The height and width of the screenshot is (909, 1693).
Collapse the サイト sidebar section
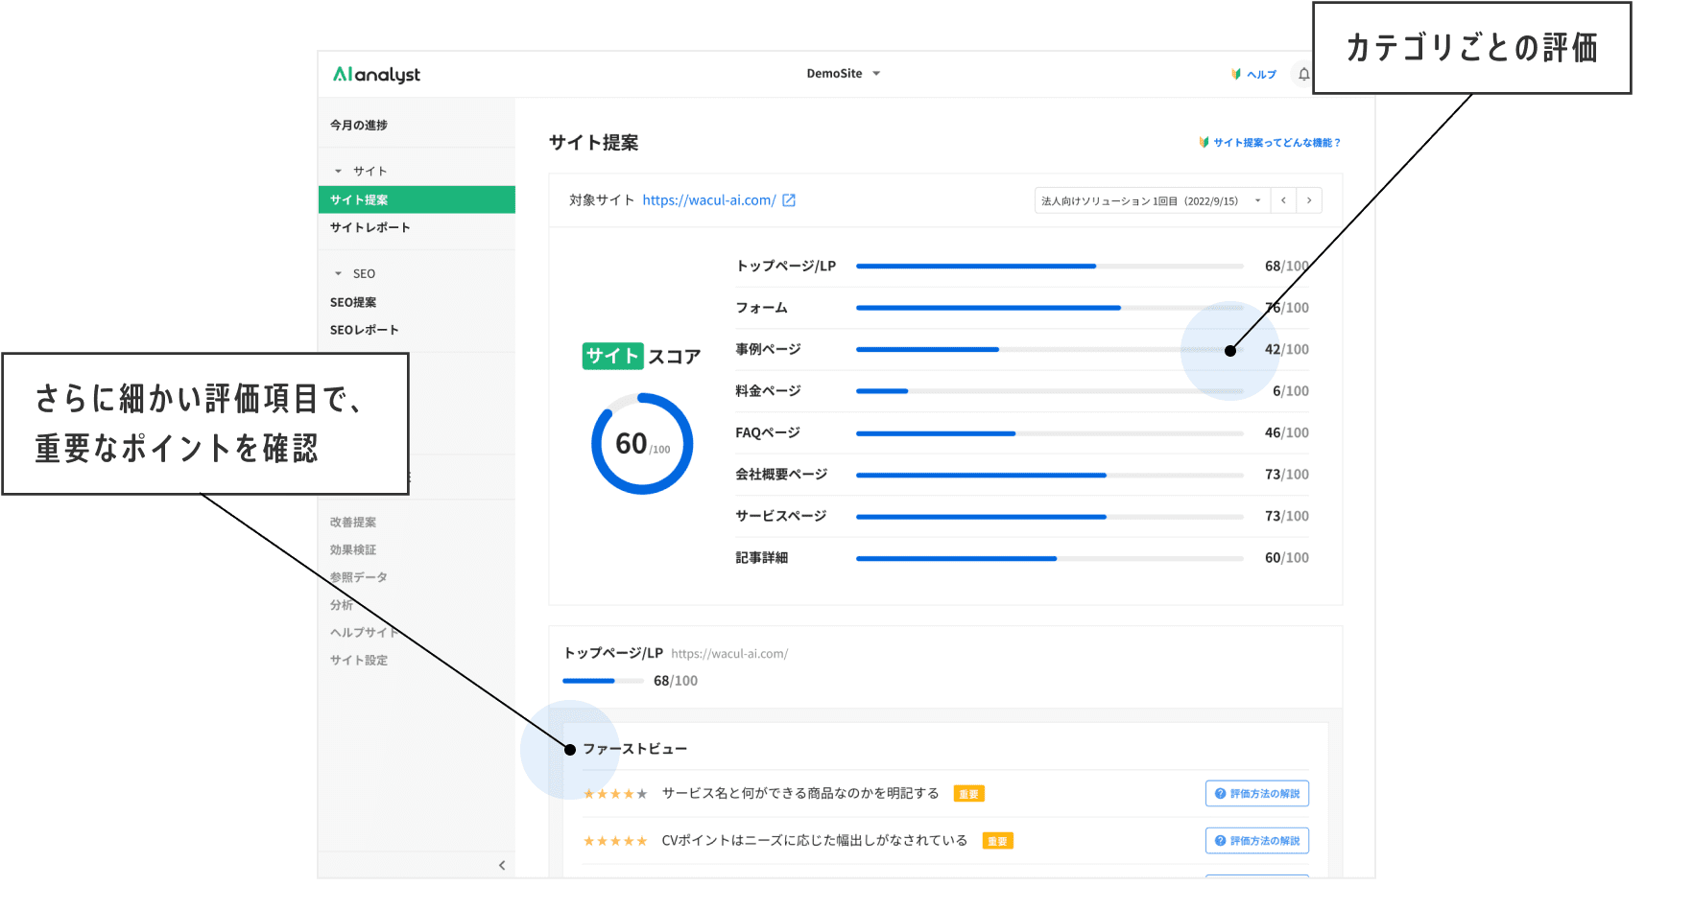361,172
